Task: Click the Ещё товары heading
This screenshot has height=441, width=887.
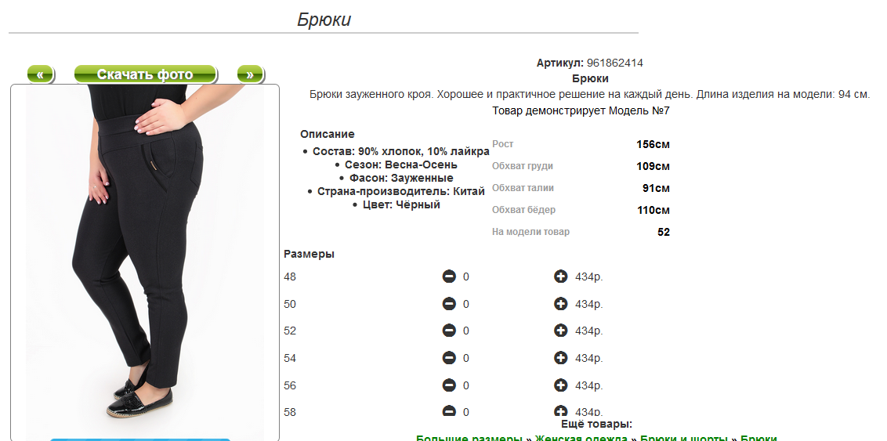Action: [597, 424]
